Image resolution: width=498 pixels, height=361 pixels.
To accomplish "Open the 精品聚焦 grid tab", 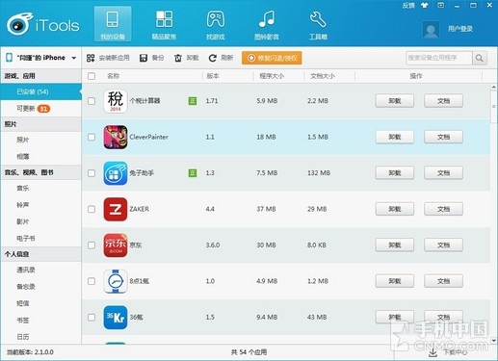I will (164, 24).
